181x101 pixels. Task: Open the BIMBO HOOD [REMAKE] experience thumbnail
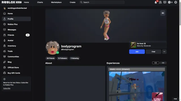(x=137, y=86)
